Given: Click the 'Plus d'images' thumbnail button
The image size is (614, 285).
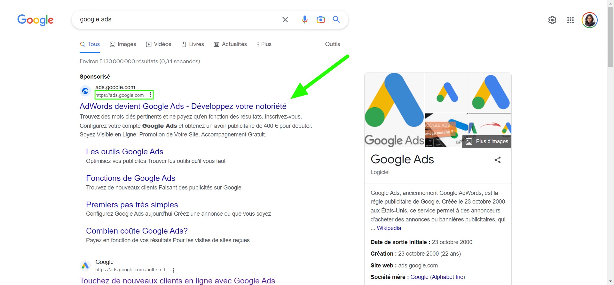Looking at the screenshot, I should click(x=487, y=142).
